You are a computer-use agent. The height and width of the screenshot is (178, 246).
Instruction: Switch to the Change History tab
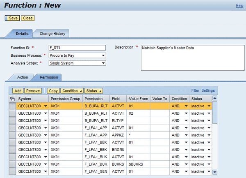[x=52, y=33]
